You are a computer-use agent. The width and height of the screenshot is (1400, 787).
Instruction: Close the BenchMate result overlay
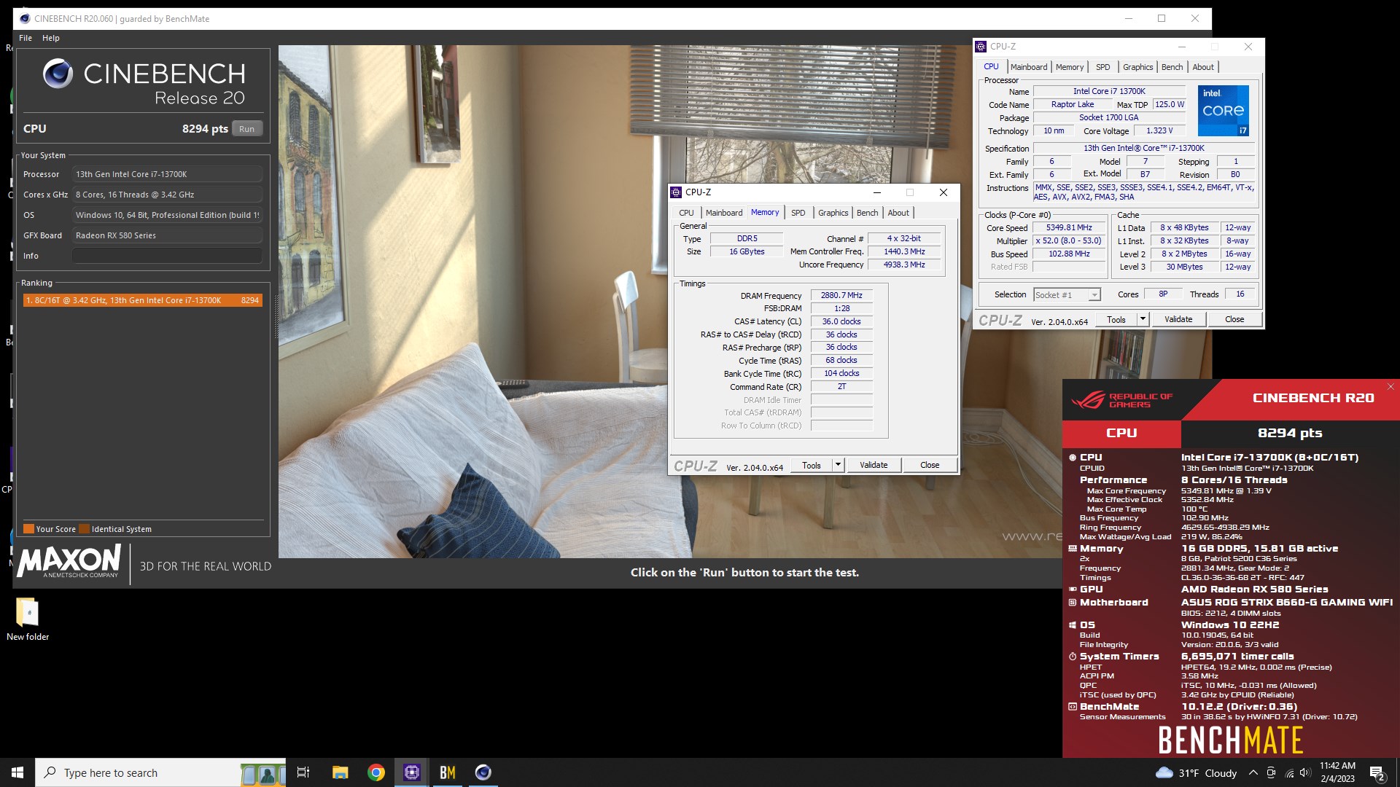coord(1391,387)
